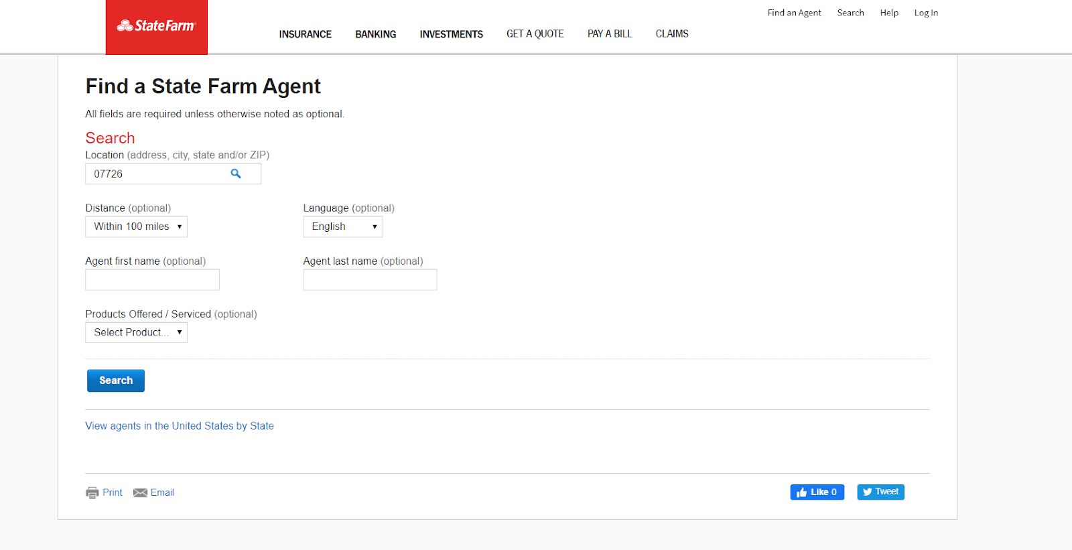Open View agents in the United States link
Image resolution: width=1072 pixels, height=550 pixels.
tap(180, 426)
